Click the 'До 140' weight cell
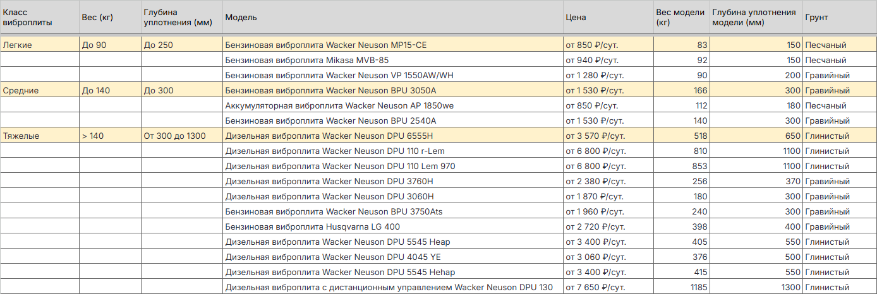This screenshot has height=294, width=877. [x=110, y=91]
